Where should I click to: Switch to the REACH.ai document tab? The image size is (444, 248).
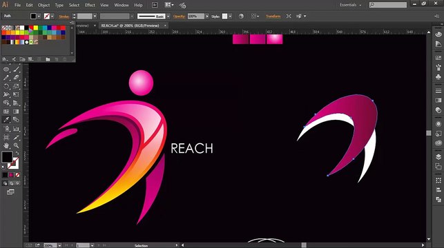(131, 25)
